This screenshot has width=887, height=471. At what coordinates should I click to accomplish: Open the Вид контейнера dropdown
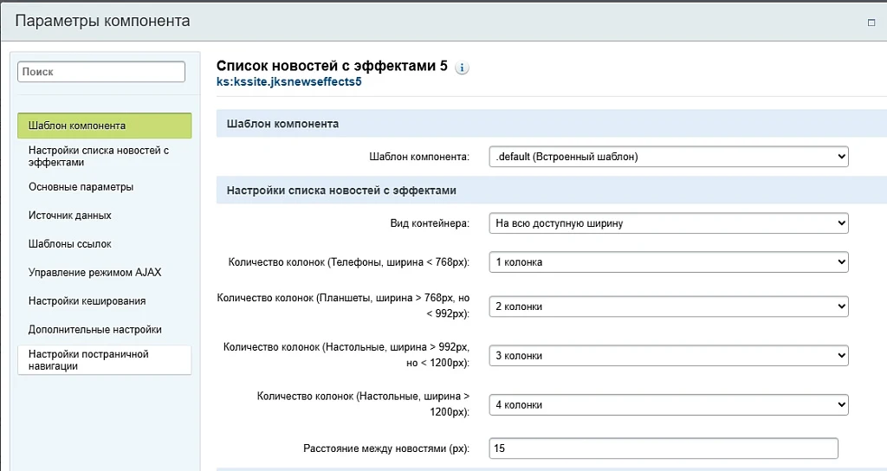point(668,223)
